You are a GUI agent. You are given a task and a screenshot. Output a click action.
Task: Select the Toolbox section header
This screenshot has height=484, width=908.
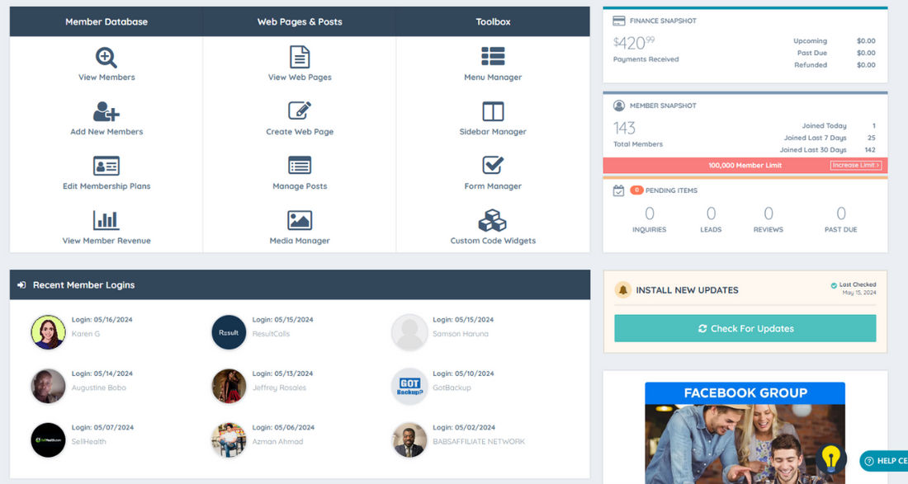tap(493, 21)
